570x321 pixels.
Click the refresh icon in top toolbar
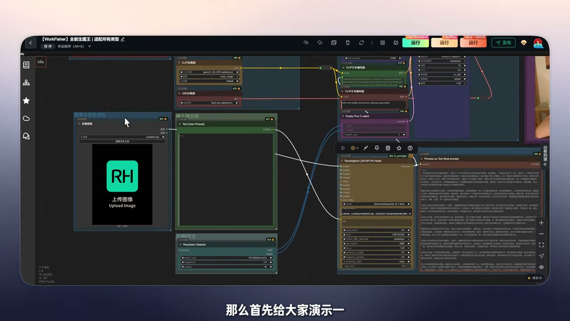362,43
